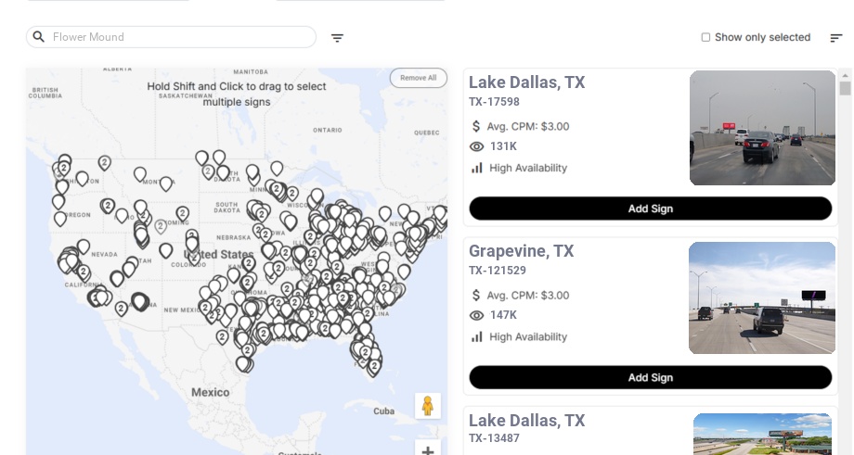Toggle the Show only selected checkbox

[705, 38]
